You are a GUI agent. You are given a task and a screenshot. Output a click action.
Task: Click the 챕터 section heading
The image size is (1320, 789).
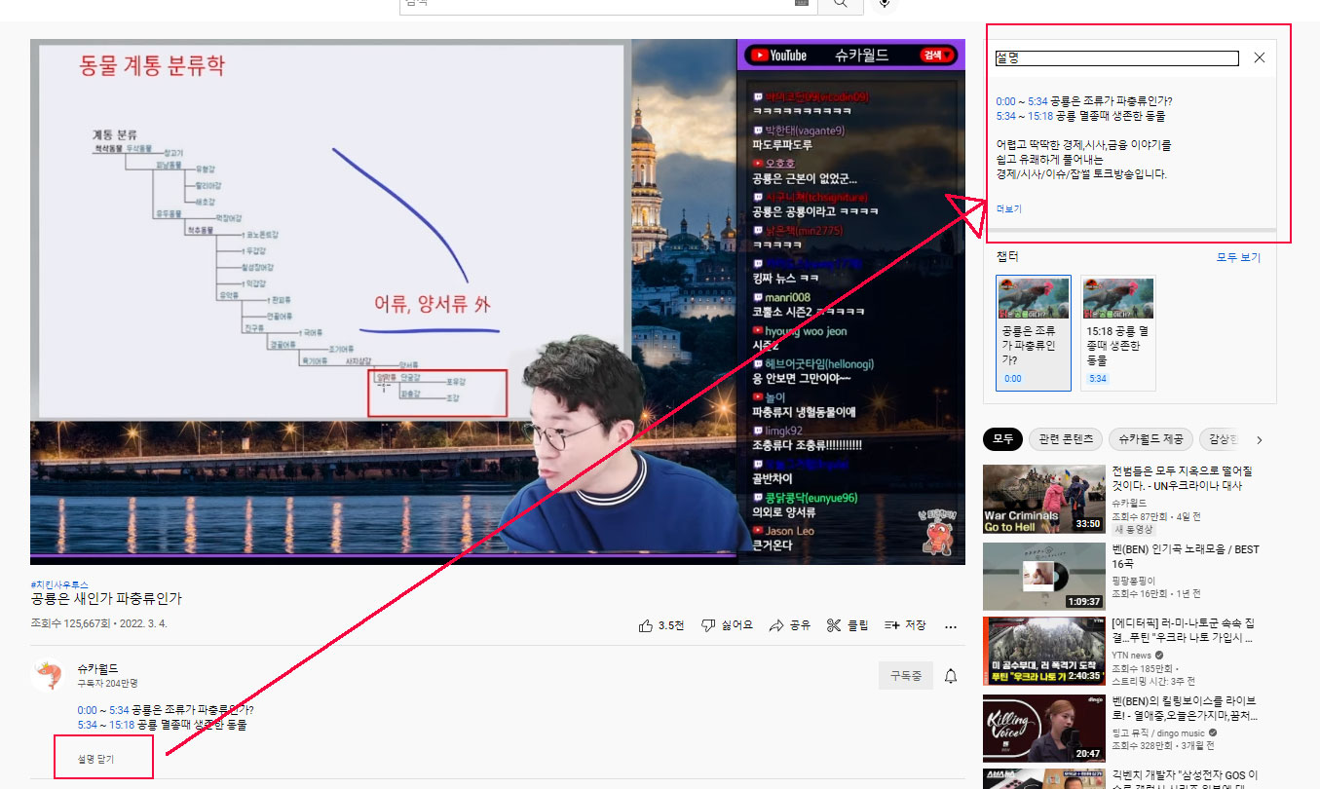(x=1006, y=257)
